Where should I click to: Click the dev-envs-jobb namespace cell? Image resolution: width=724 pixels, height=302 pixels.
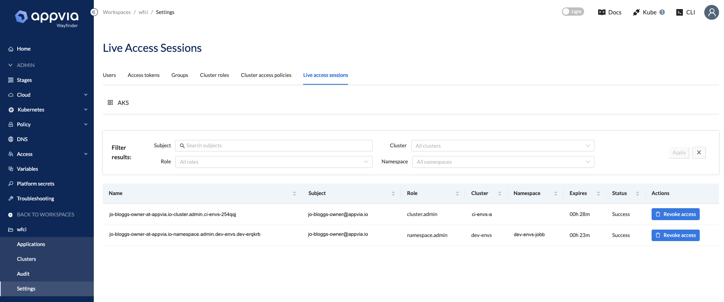529,235
